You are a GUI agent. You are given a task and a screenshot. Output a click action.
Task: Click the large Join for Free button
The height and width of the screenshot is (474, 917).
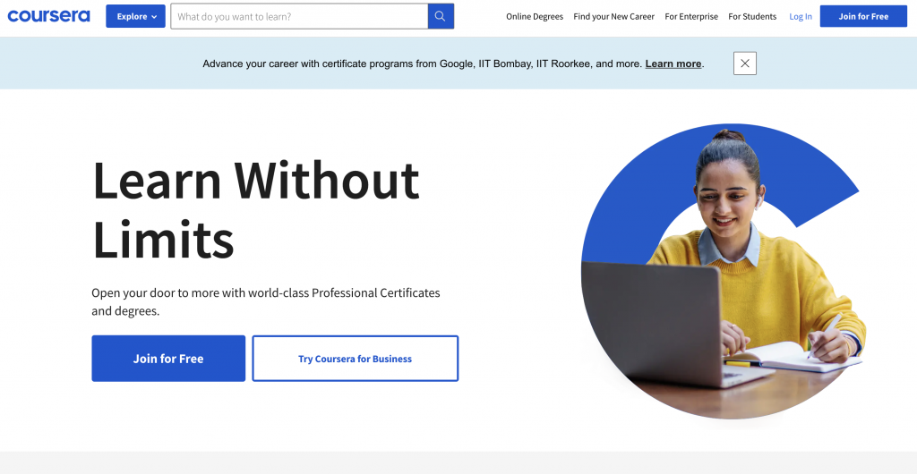tap(168, 359)
